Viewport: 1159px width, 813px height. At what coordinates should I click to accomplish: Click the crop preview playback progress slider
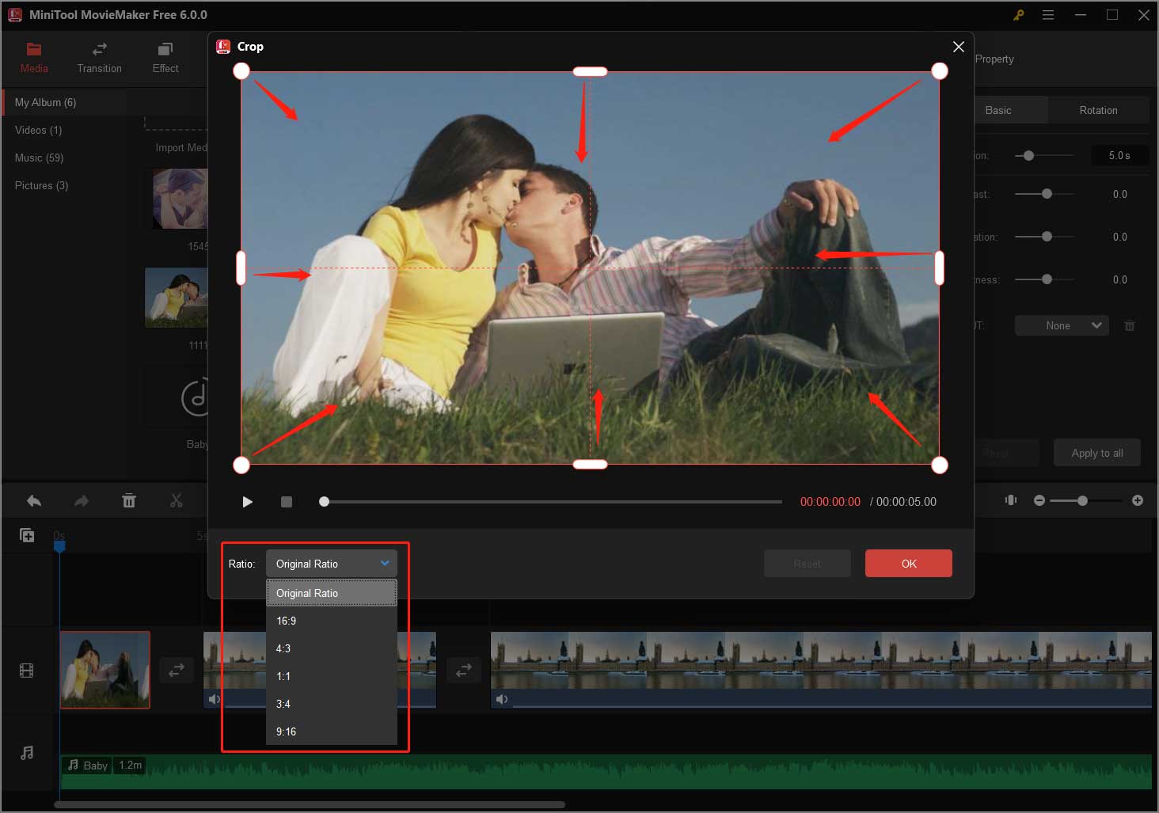click(552, 502)
